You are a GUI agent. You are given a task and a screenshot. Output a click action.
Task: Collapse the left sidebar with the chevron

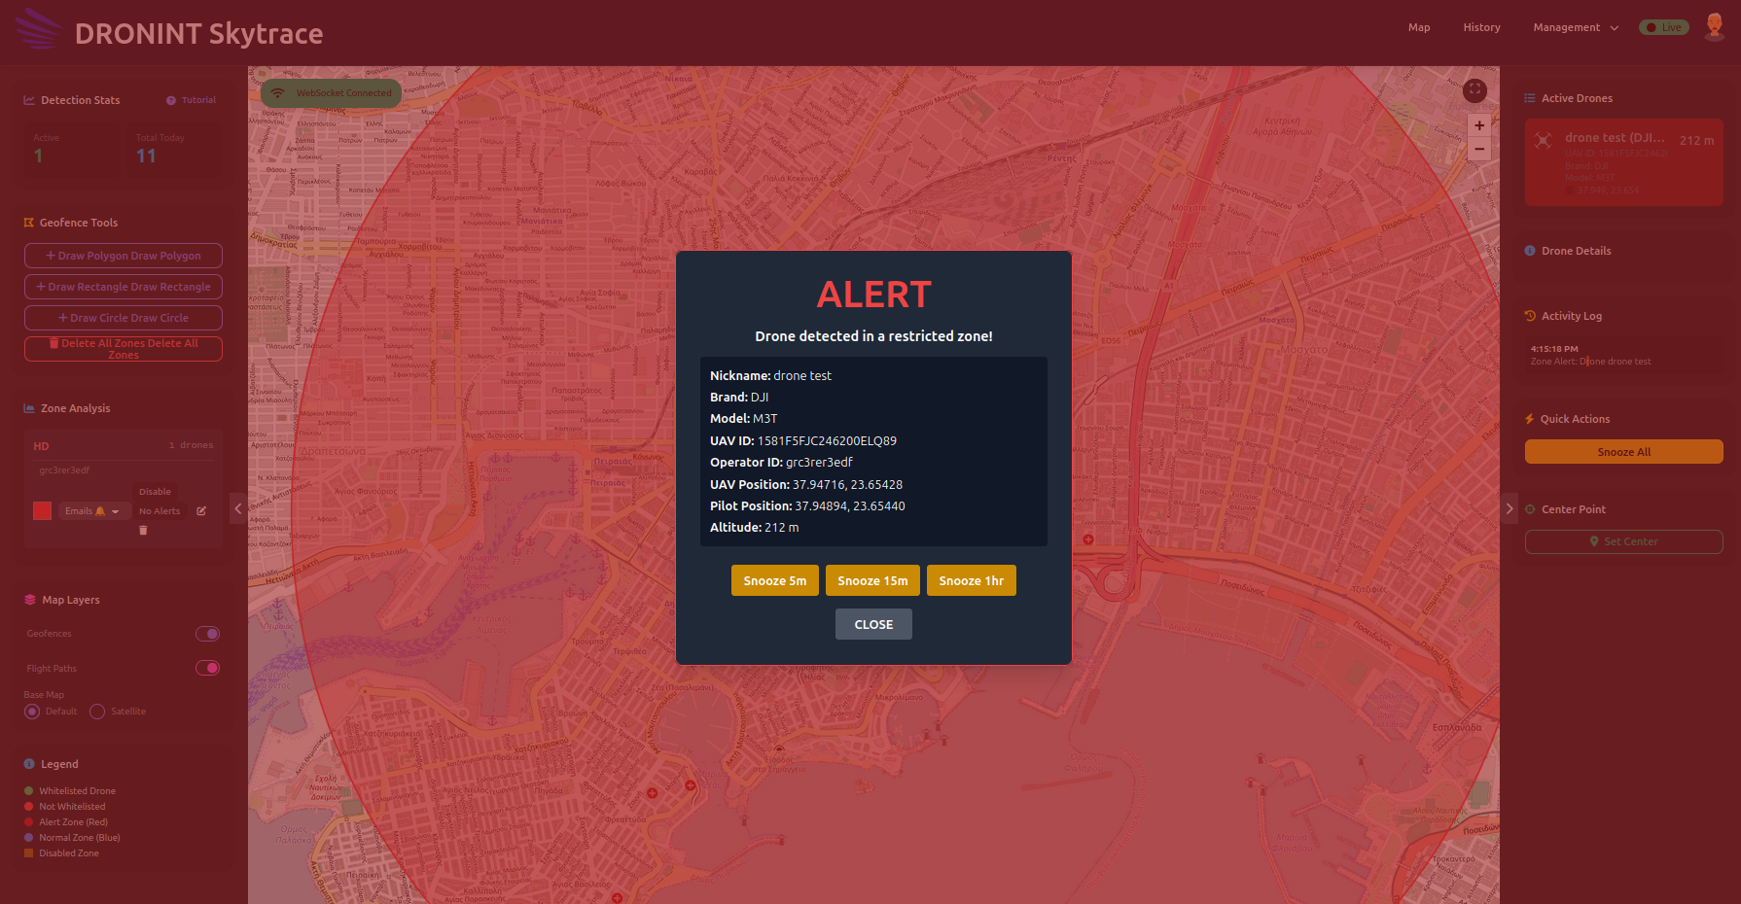[x=237, y=508]
